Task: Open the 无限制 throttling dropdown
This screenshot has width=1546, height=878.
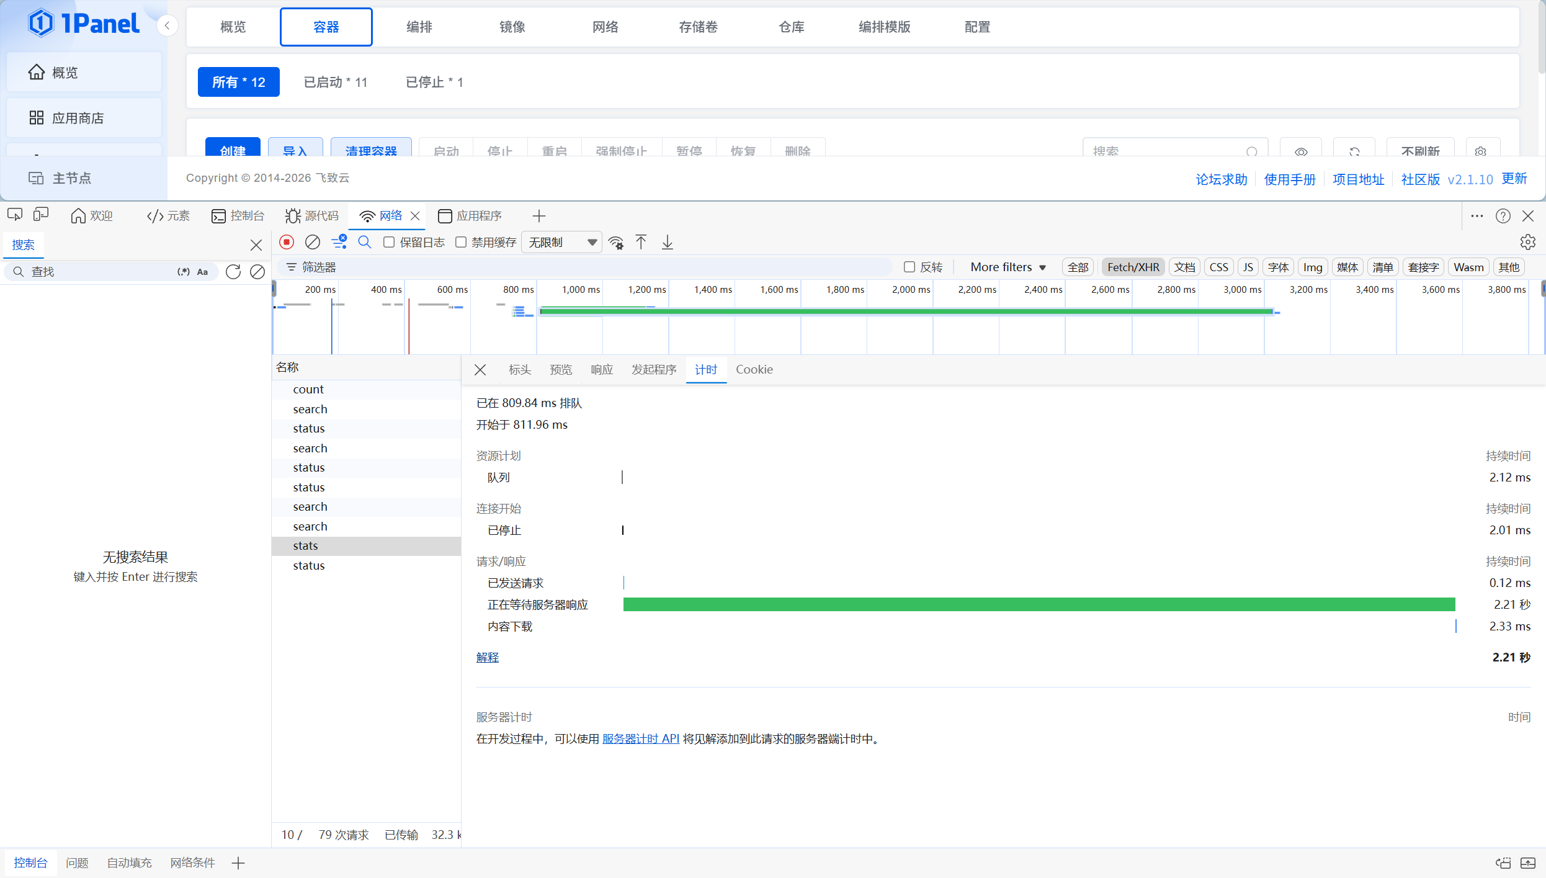Action: 562,242
